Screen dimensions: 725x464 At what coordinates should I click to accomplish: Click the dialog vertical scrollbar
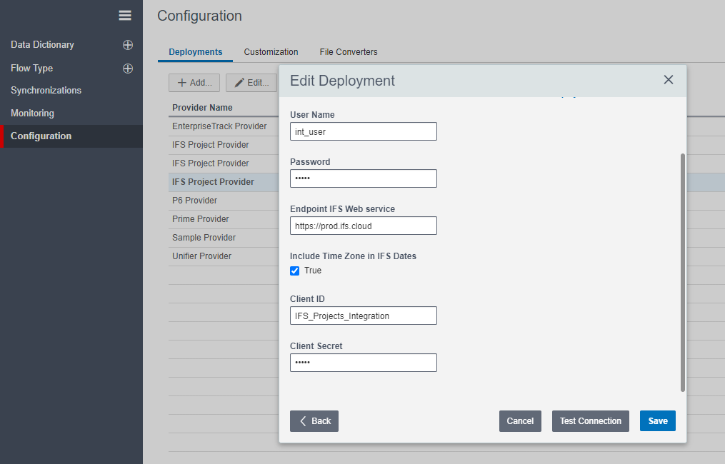[x=683, y=271]
